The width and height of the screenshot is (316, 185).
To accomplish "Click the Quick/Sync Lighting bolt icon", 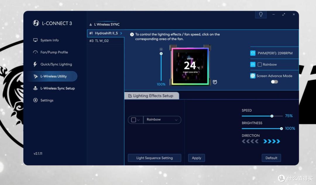I will point(35,64).
